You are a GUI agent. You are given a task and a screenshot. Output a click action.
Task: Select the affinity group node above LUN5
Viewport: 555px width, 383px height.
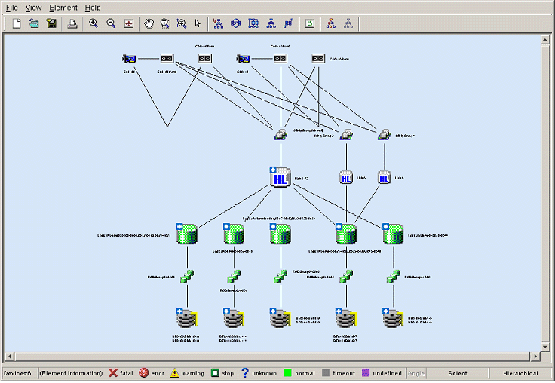384,135
